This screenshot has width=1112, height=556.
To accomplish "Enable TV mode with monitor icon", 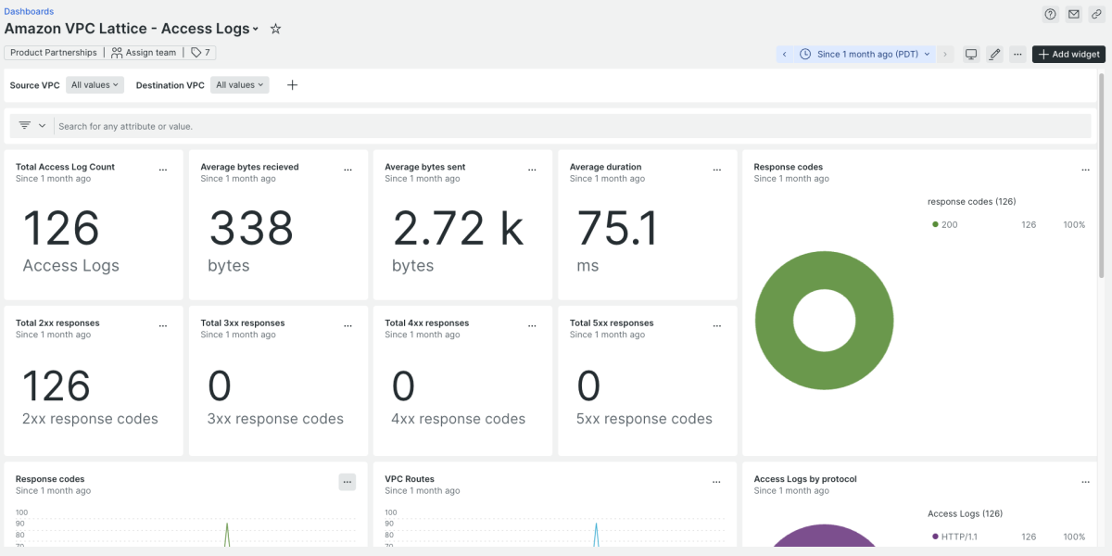I will coord(971,54).
